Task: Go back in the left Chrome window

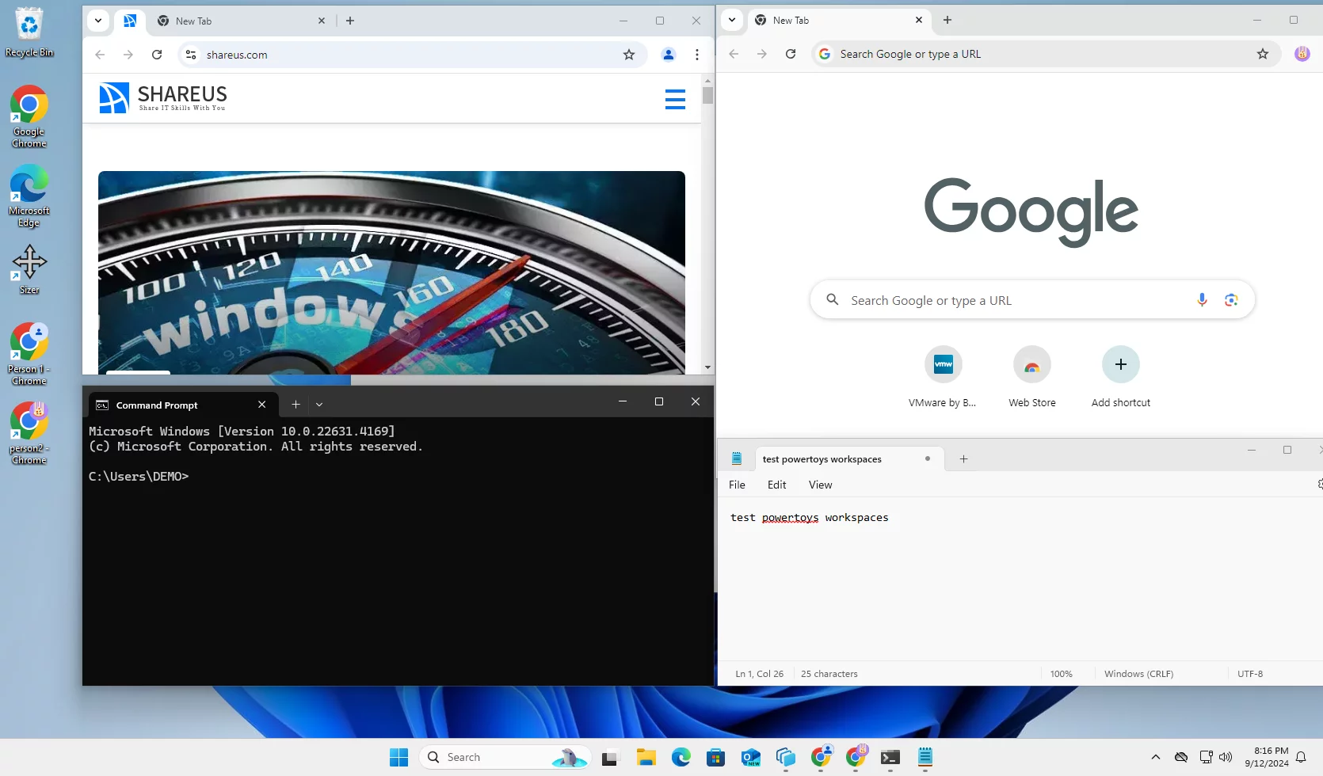Action: [100, 55]
